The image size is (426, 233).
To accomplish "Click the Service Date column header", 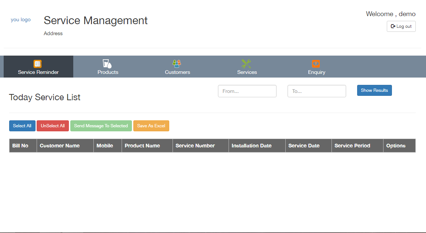I will point(304,146).
